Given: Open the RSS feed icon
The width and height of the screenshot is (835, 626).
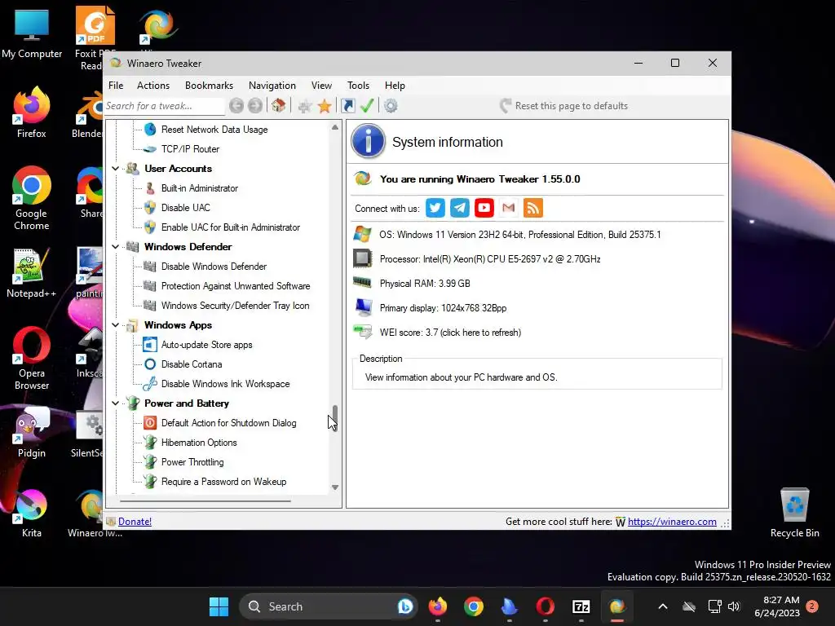Looking at the screenshot, I should click(533, 208).
